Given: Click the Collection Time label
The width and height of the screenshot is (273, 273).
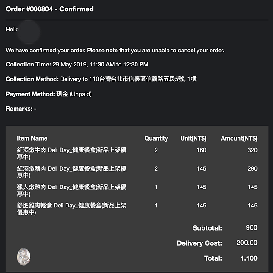Looking at the screenshot, I should [28, 65].
